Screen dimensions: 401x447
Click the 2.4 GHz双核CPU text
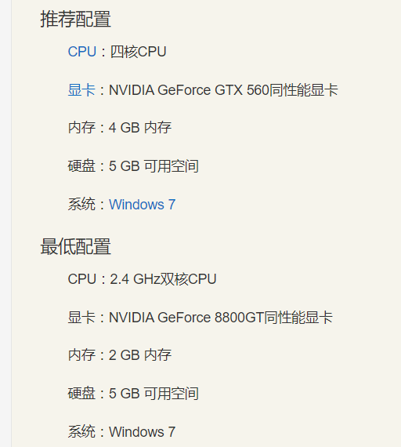click(x=163, y=279)
